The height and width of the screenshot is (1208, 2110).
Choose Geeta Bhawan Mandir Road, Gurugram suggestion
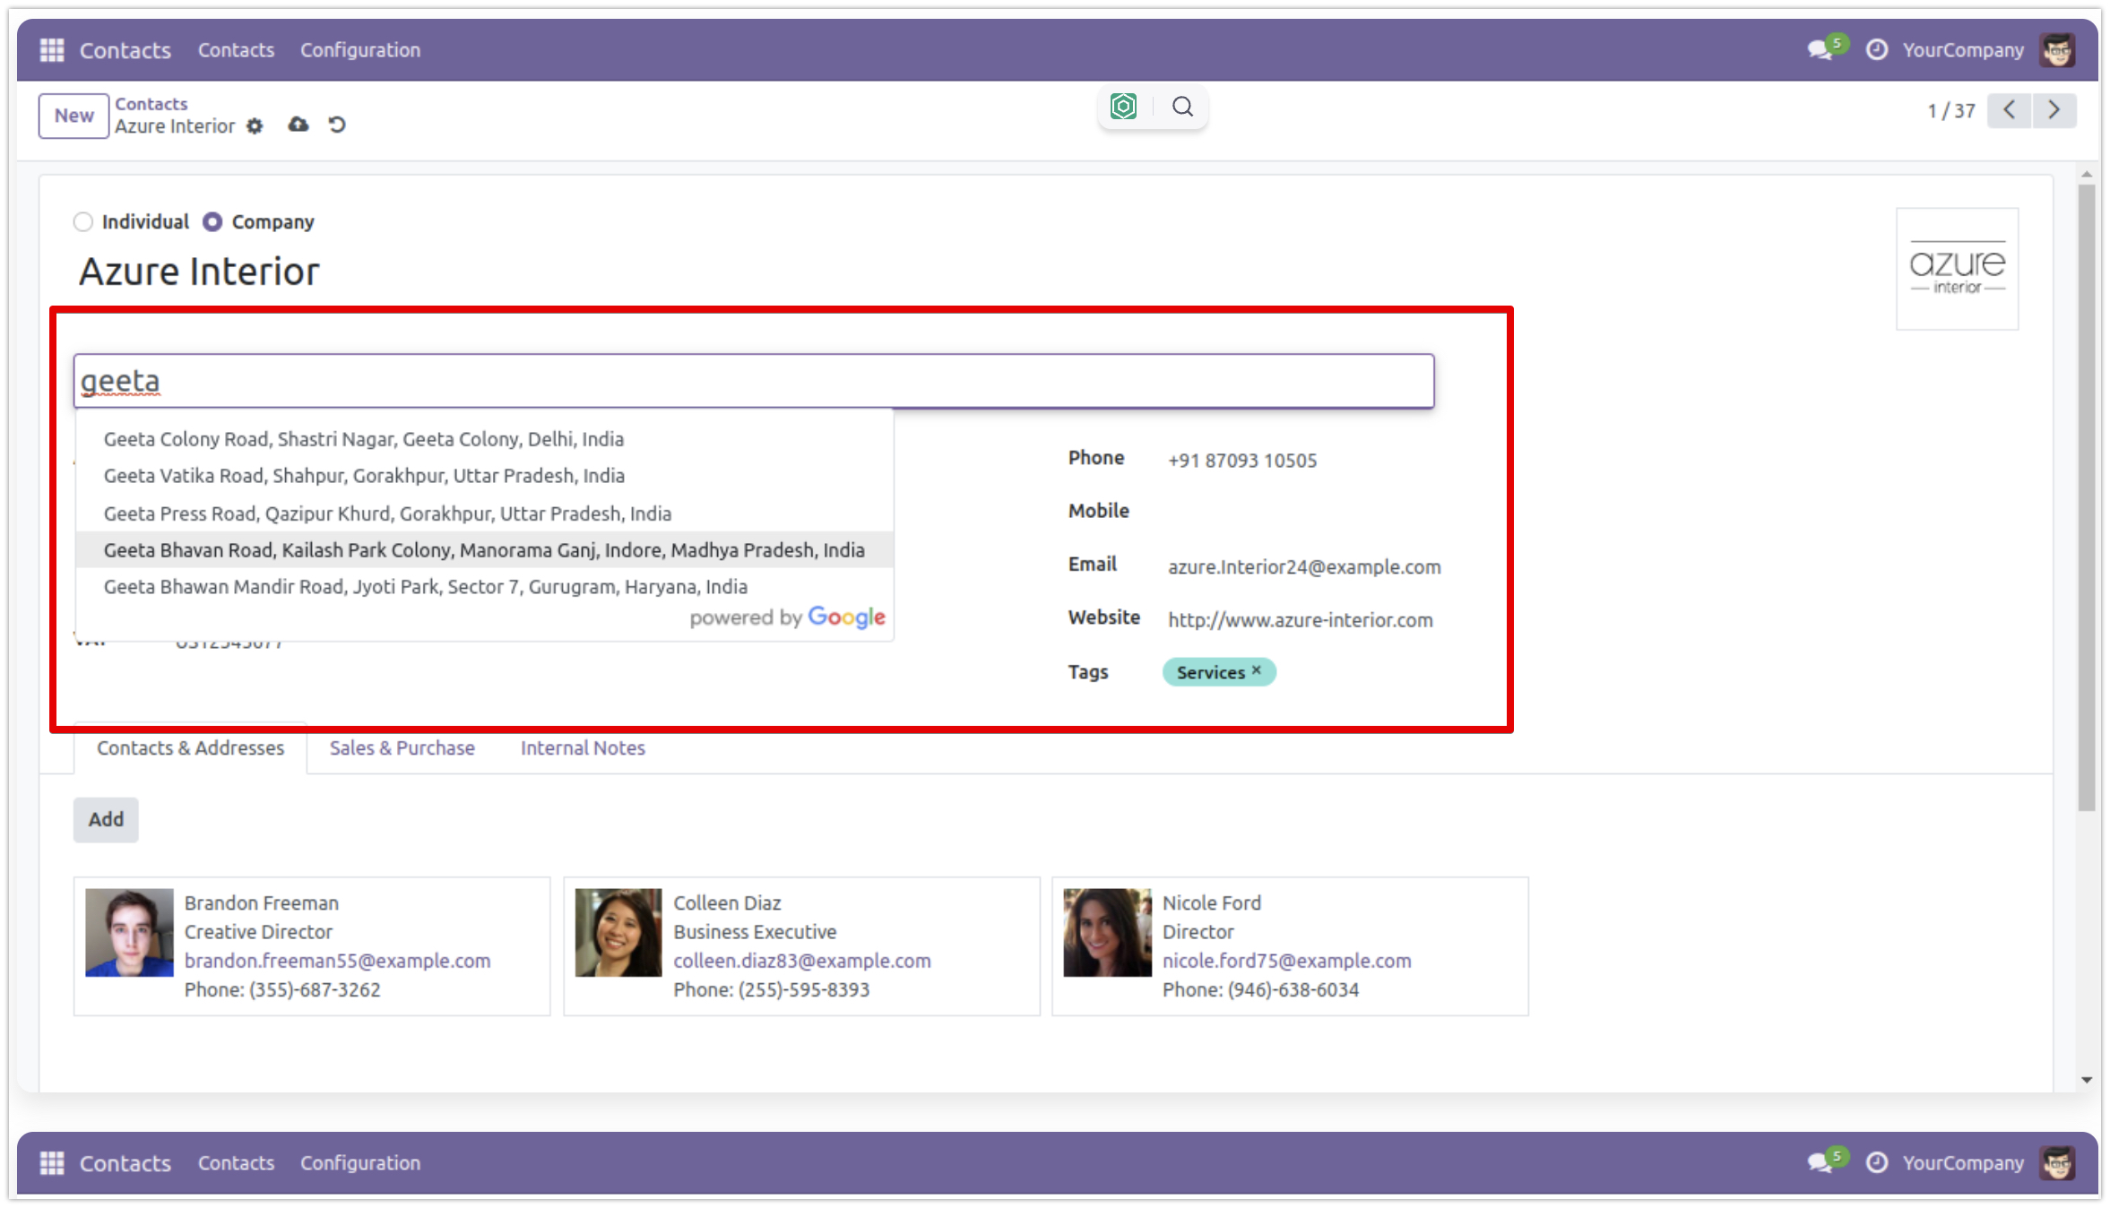(x=485, y=587)
